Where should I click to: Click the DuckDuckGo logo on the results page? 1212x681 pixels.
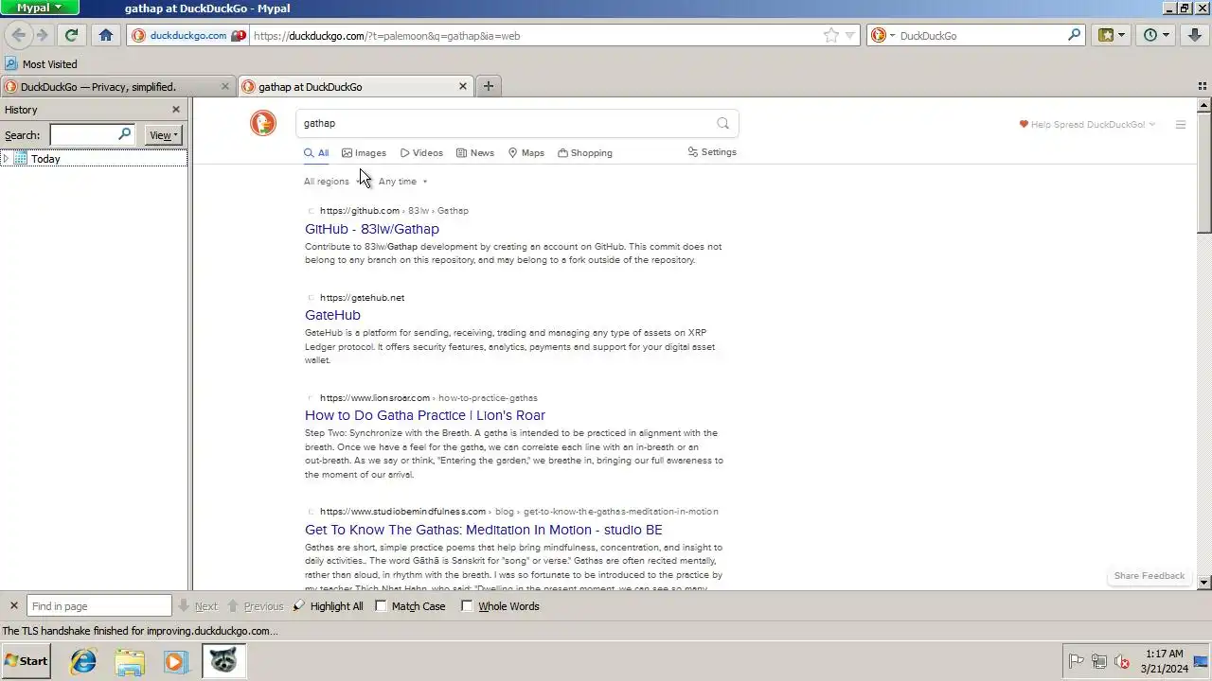point(263,123)
